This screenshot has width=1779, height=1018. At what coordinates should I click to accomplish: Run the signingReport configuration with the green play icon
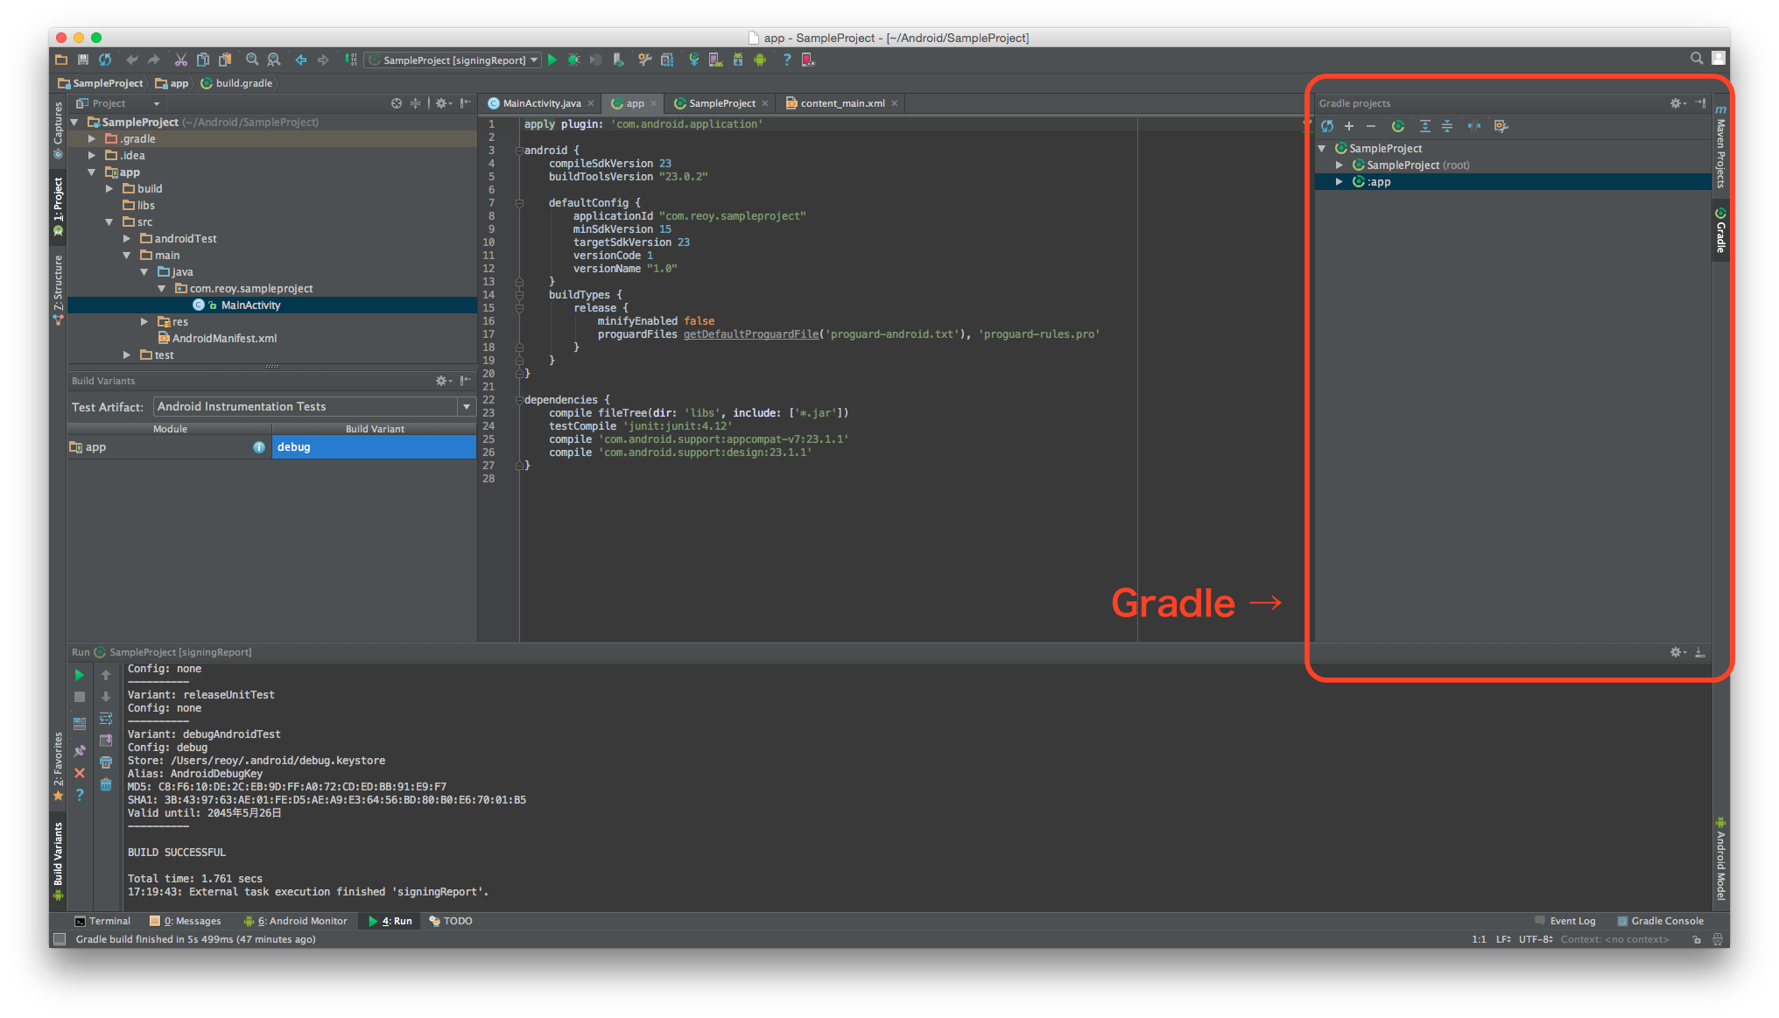pos(552,60)
